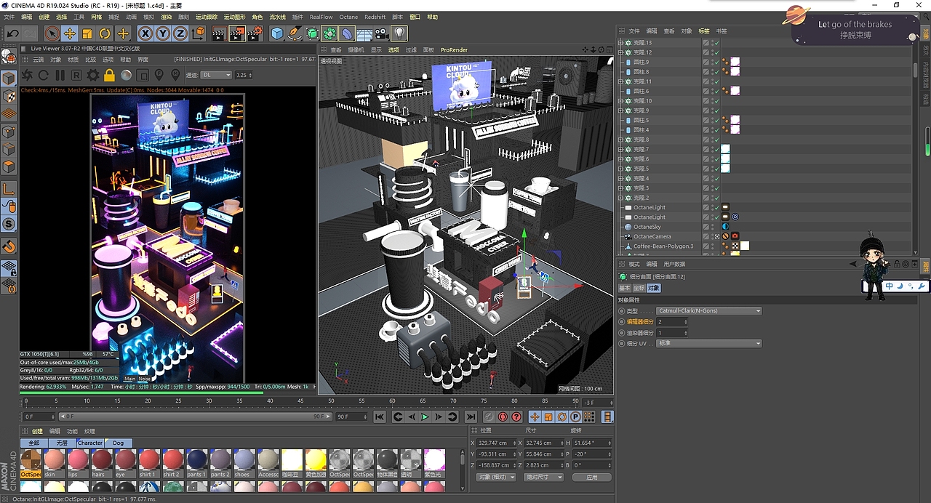Open the Edit Render Settings icon
Viewport: 931px width, 503px height.
255,33
